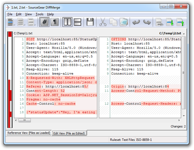Click the Content-Type: application/json line

point(62,82)
